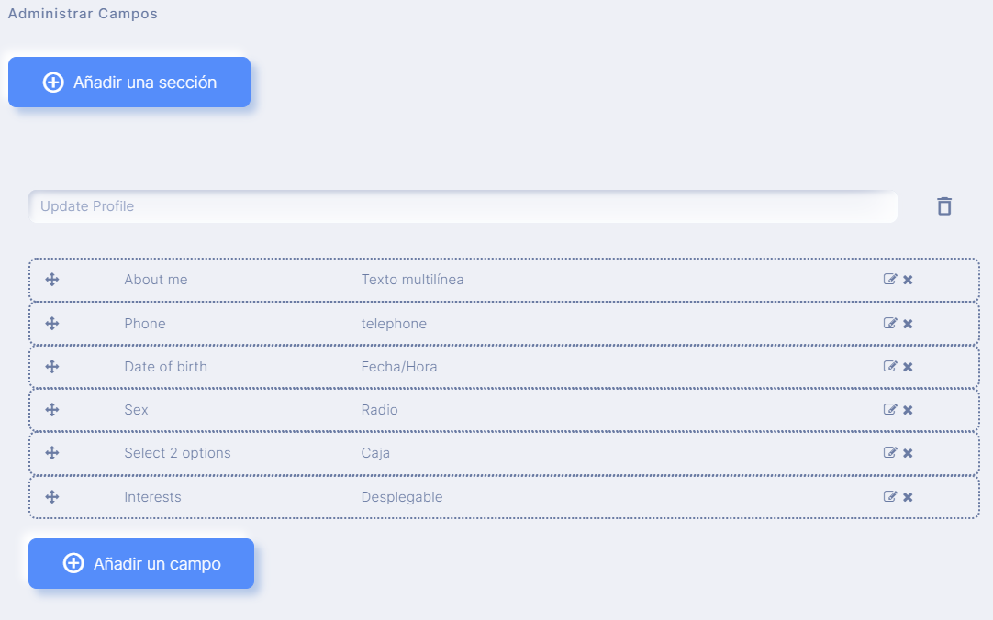
Task: Click Añadir un campo button
Action: pyautogui.click(x=141, y=564)
